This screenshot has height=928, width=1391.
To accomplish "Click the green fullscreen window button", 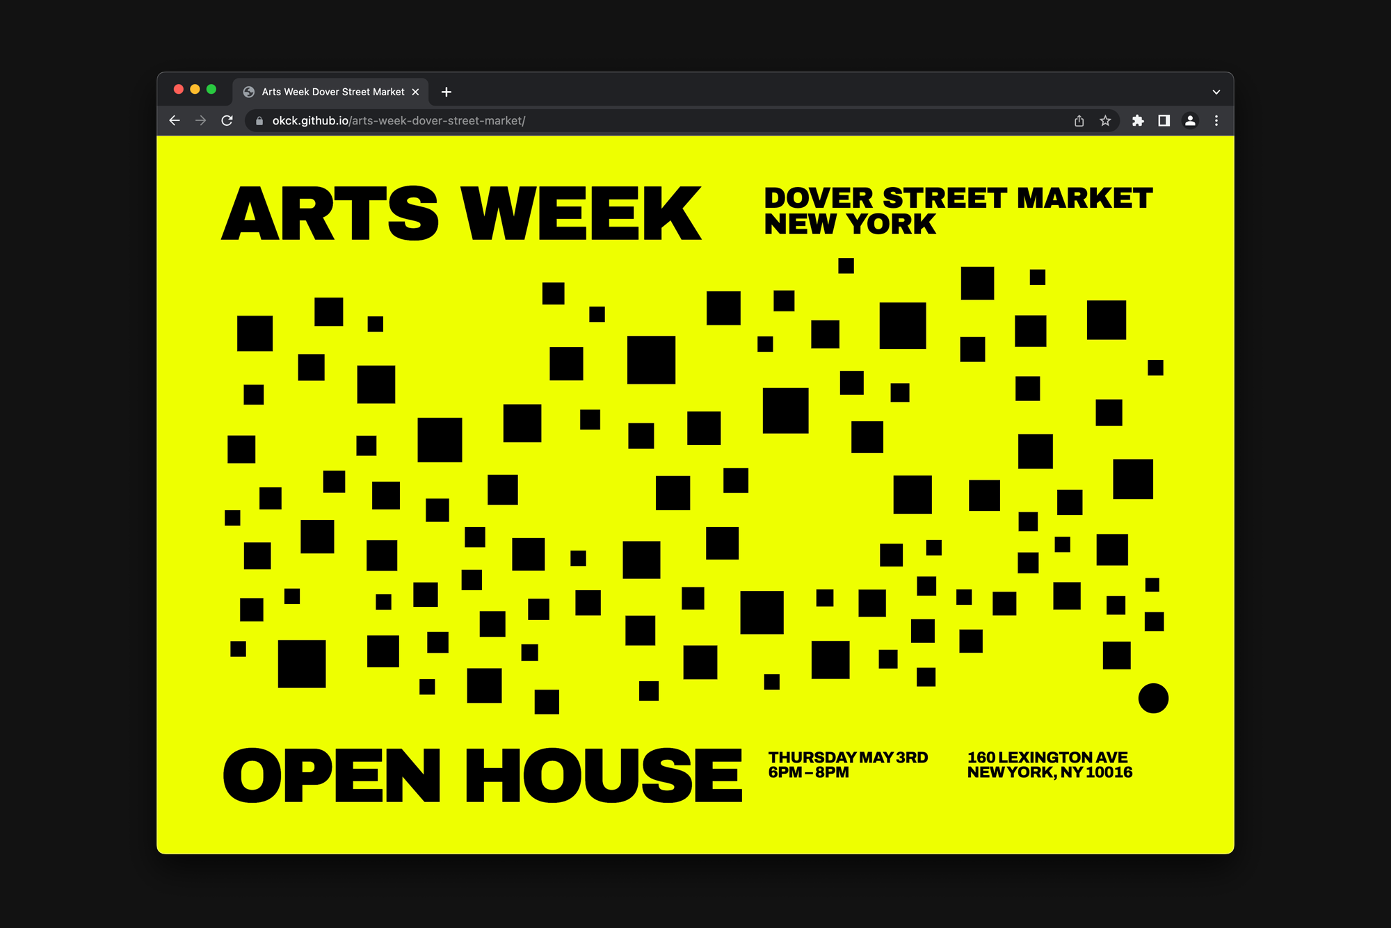I will click(x=211, y=89).
